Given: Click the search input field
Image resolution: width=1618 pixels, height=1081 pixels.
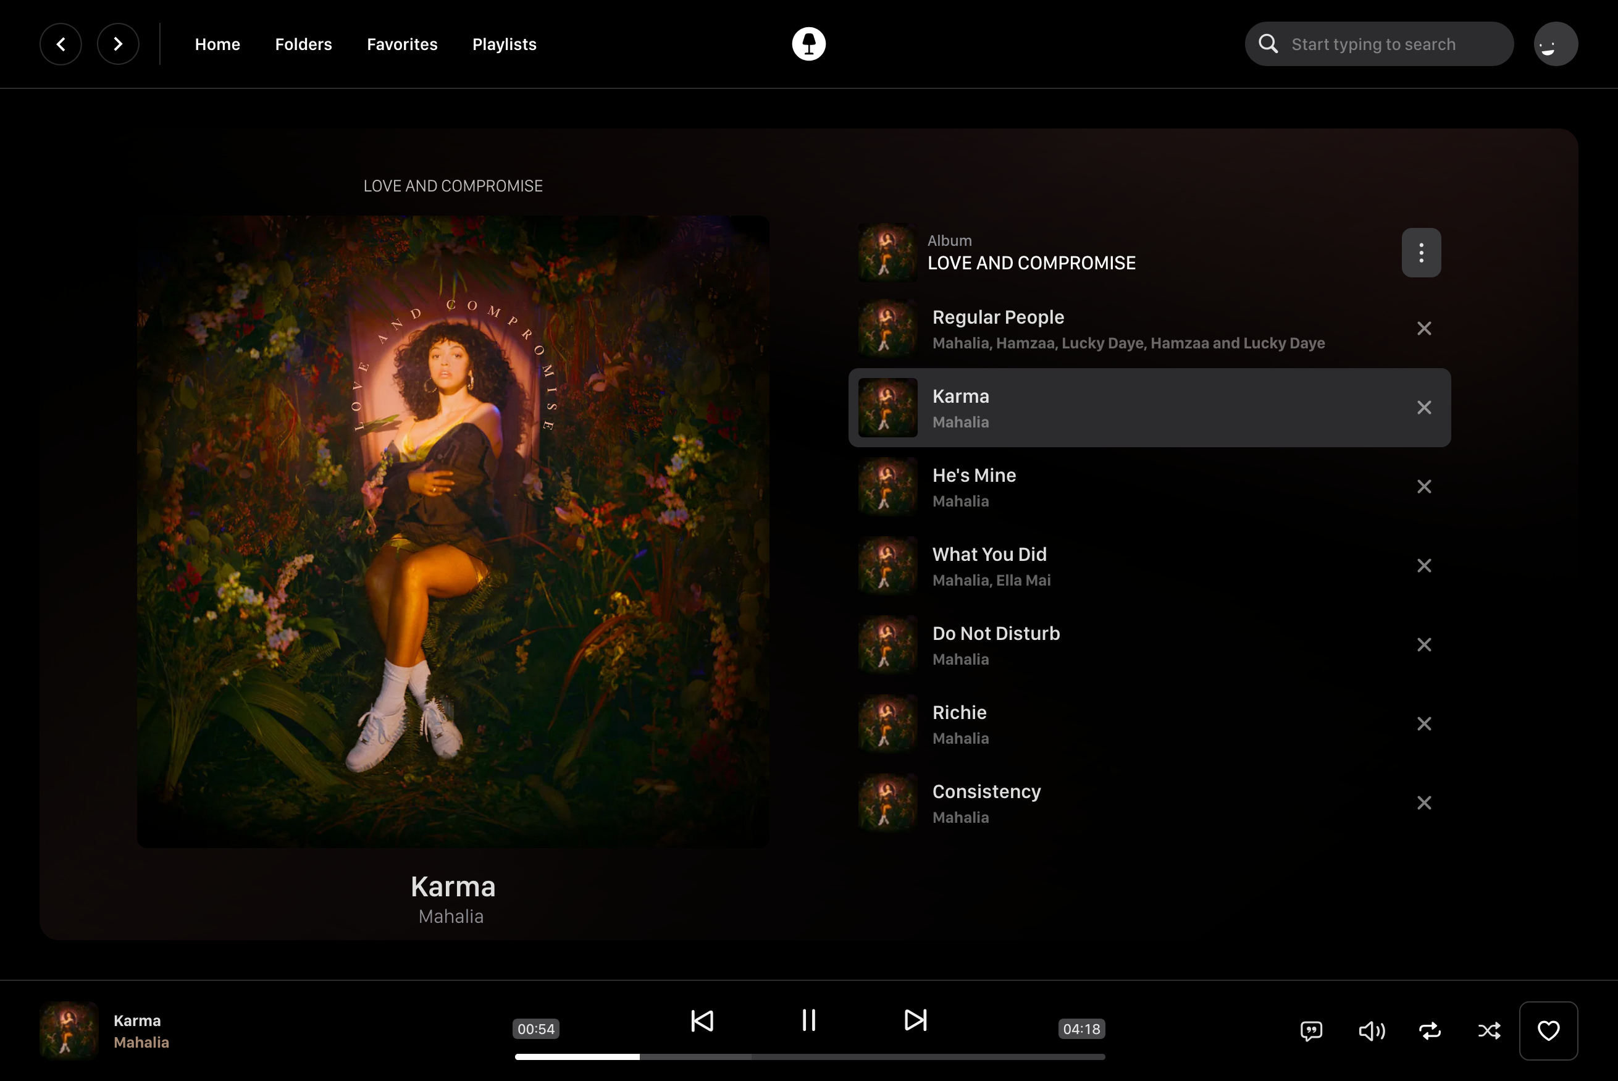Looking at the screenshot, I should pos(1379,44).
